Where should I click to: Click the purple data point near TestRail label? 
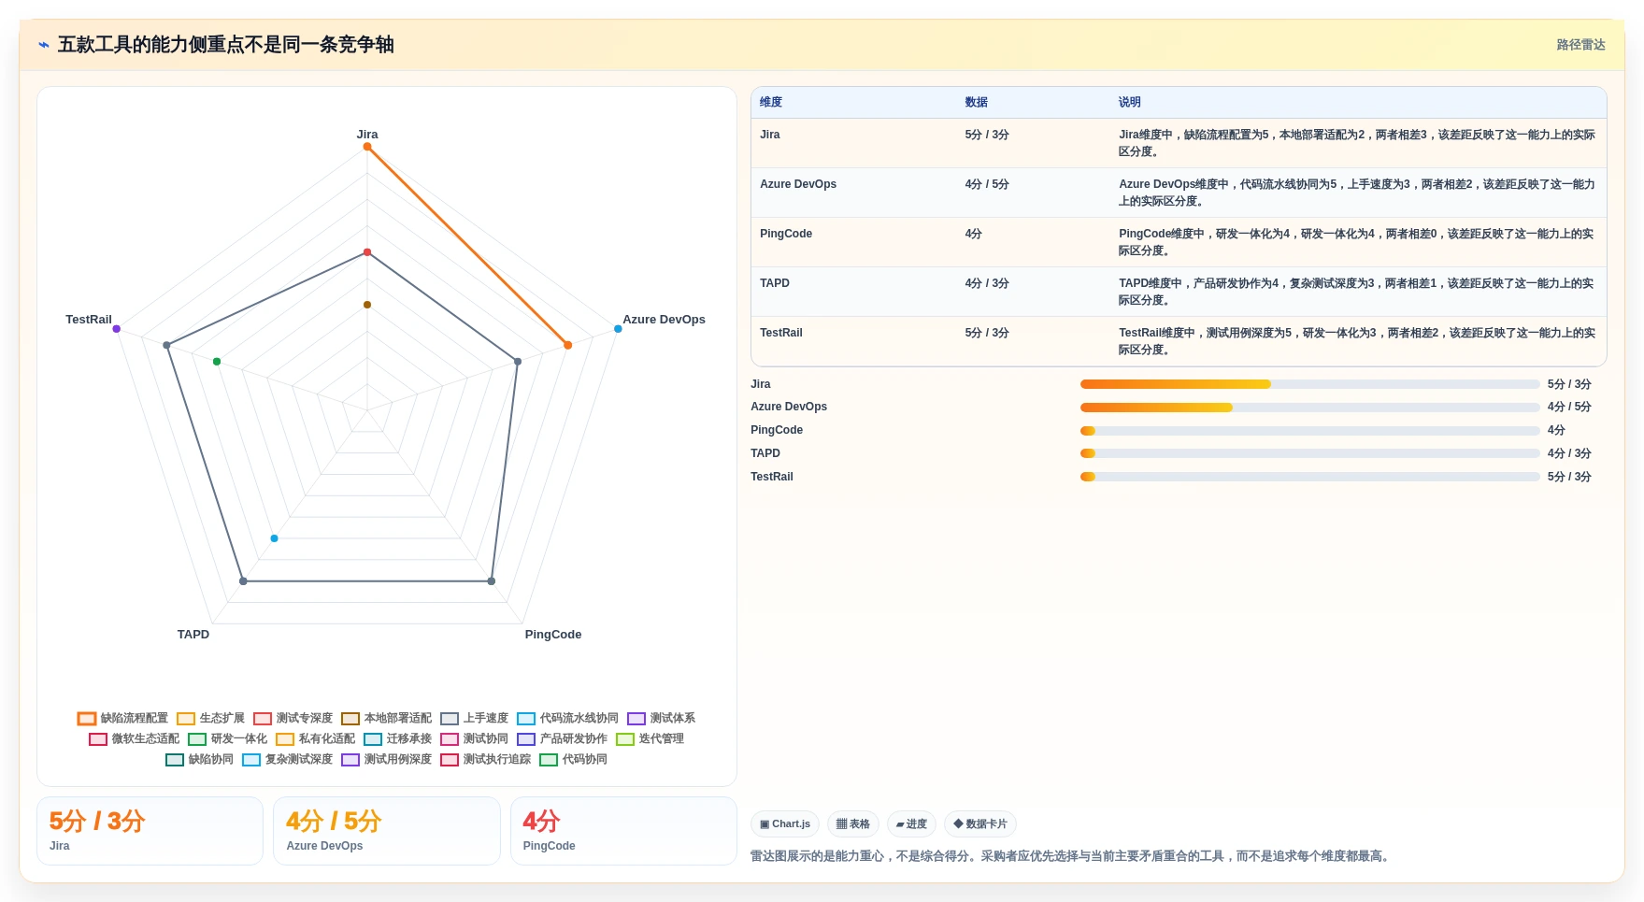[x=117, y=329]
